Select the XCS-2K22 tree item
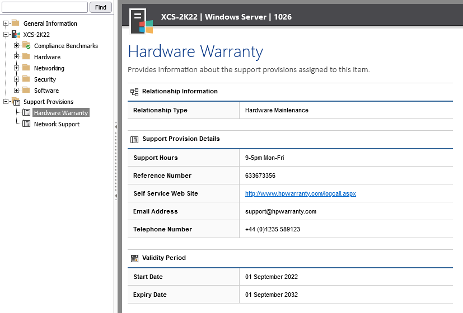Image resolution: width=463 pixels, height=313 pixels. (x=36, y=35)
